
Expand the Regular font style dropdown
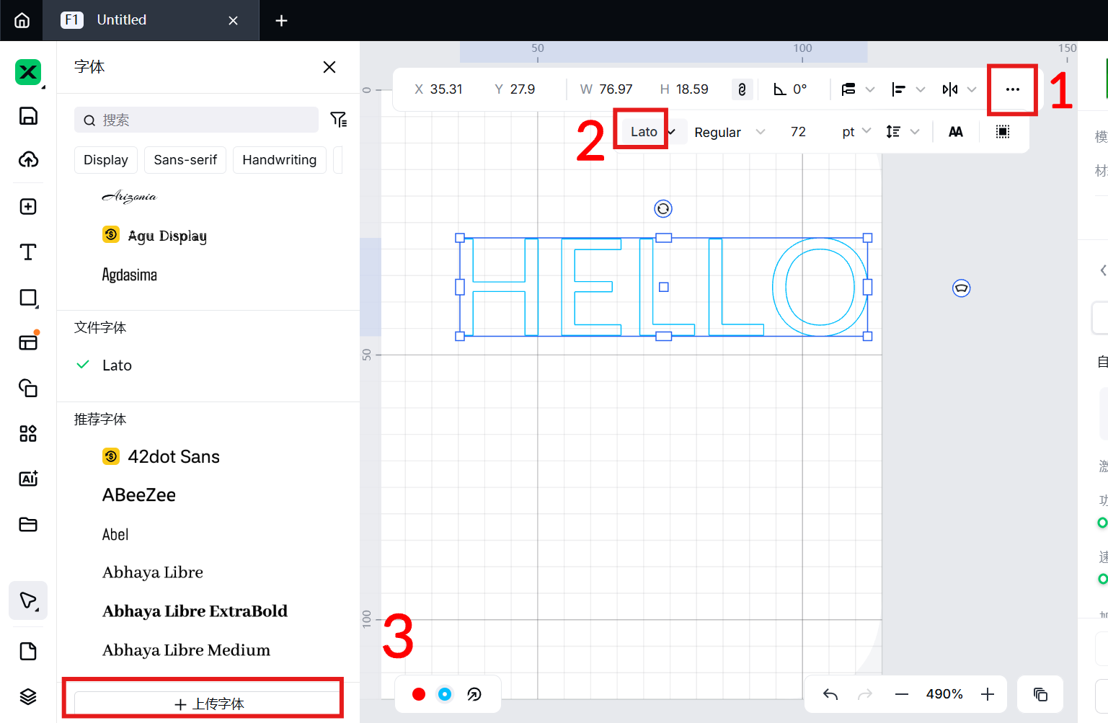[729, 133]
